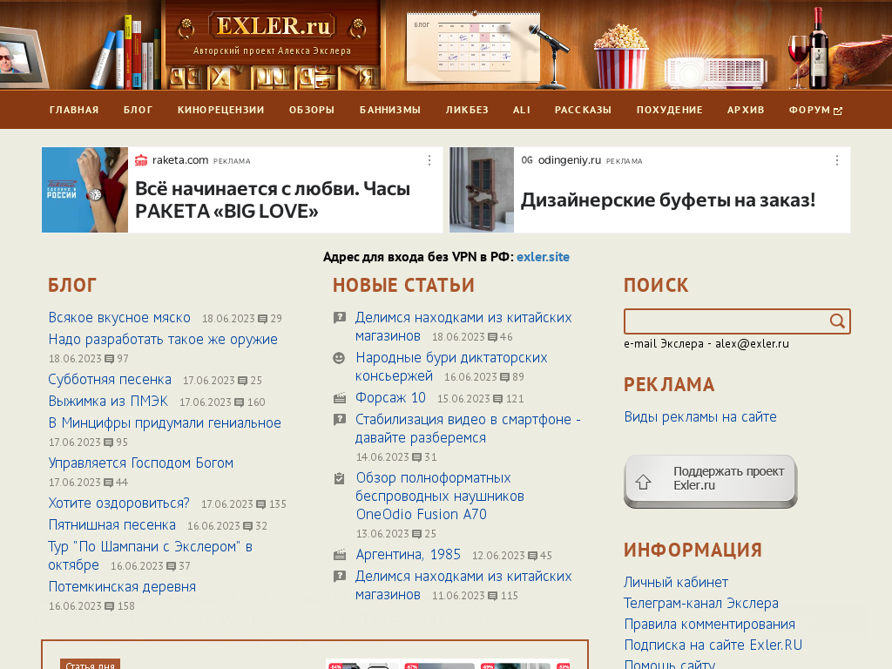Open article Народные бури диктаторских консьержей
This screenshot has height=669, width=892.
click(x=451, y=367)
